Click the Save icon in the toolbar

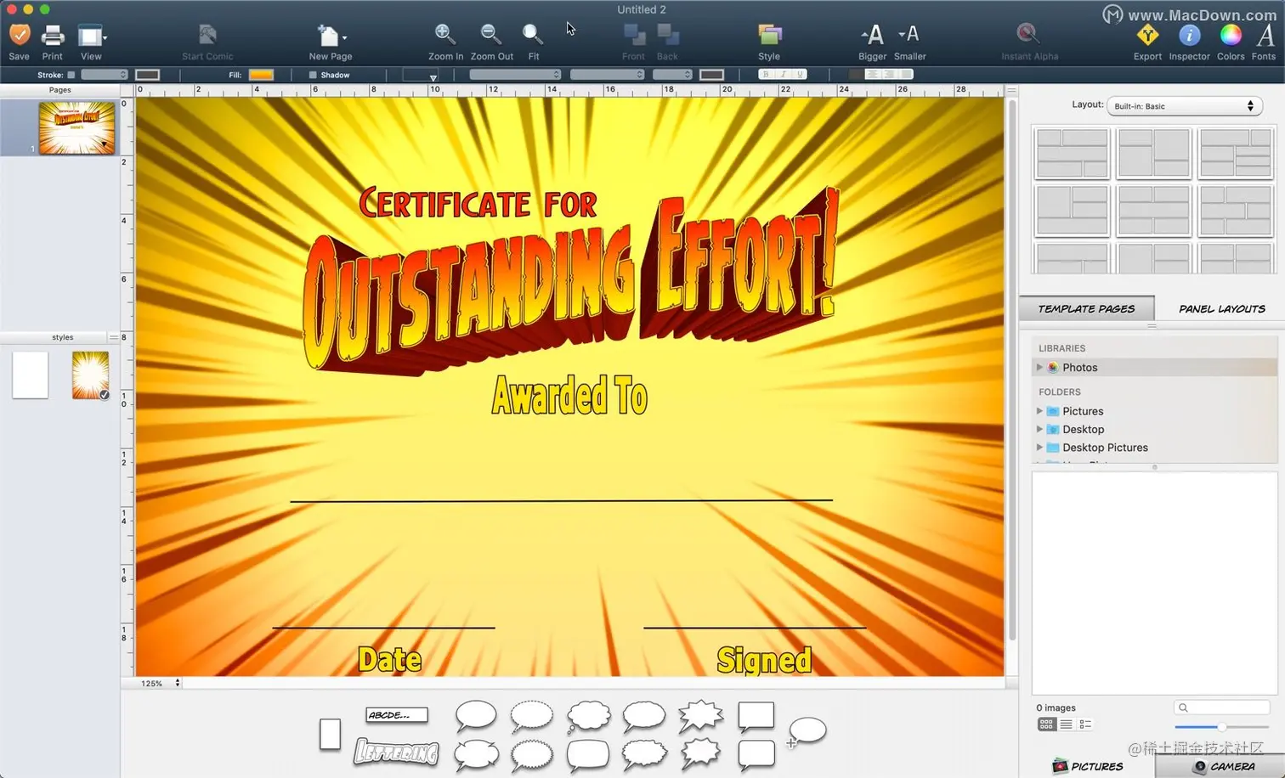click(19, 36)
